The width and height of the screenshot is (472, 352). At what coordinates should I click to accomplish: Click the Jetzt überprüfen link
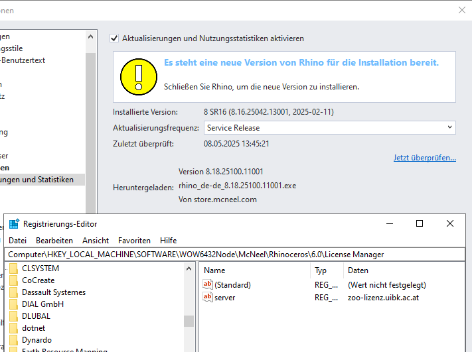click(424, 158)
